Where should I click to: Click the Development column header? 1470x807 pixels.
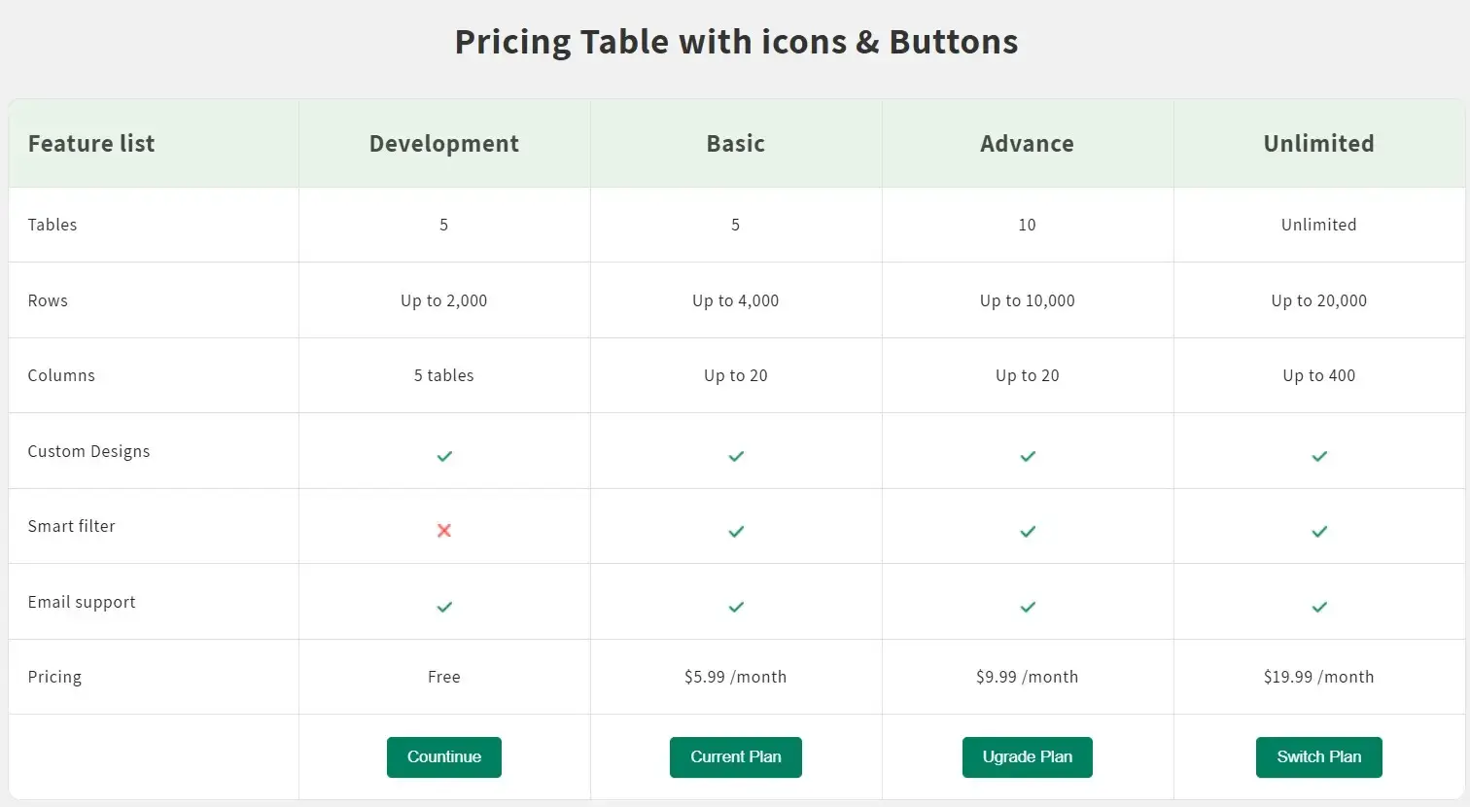coord(444,144)
